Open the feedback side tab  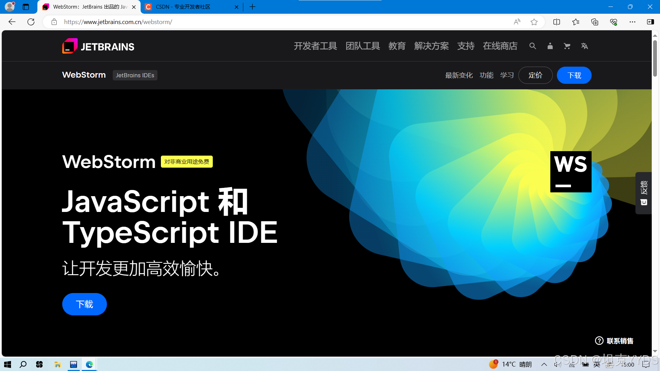tap(643, 193)
